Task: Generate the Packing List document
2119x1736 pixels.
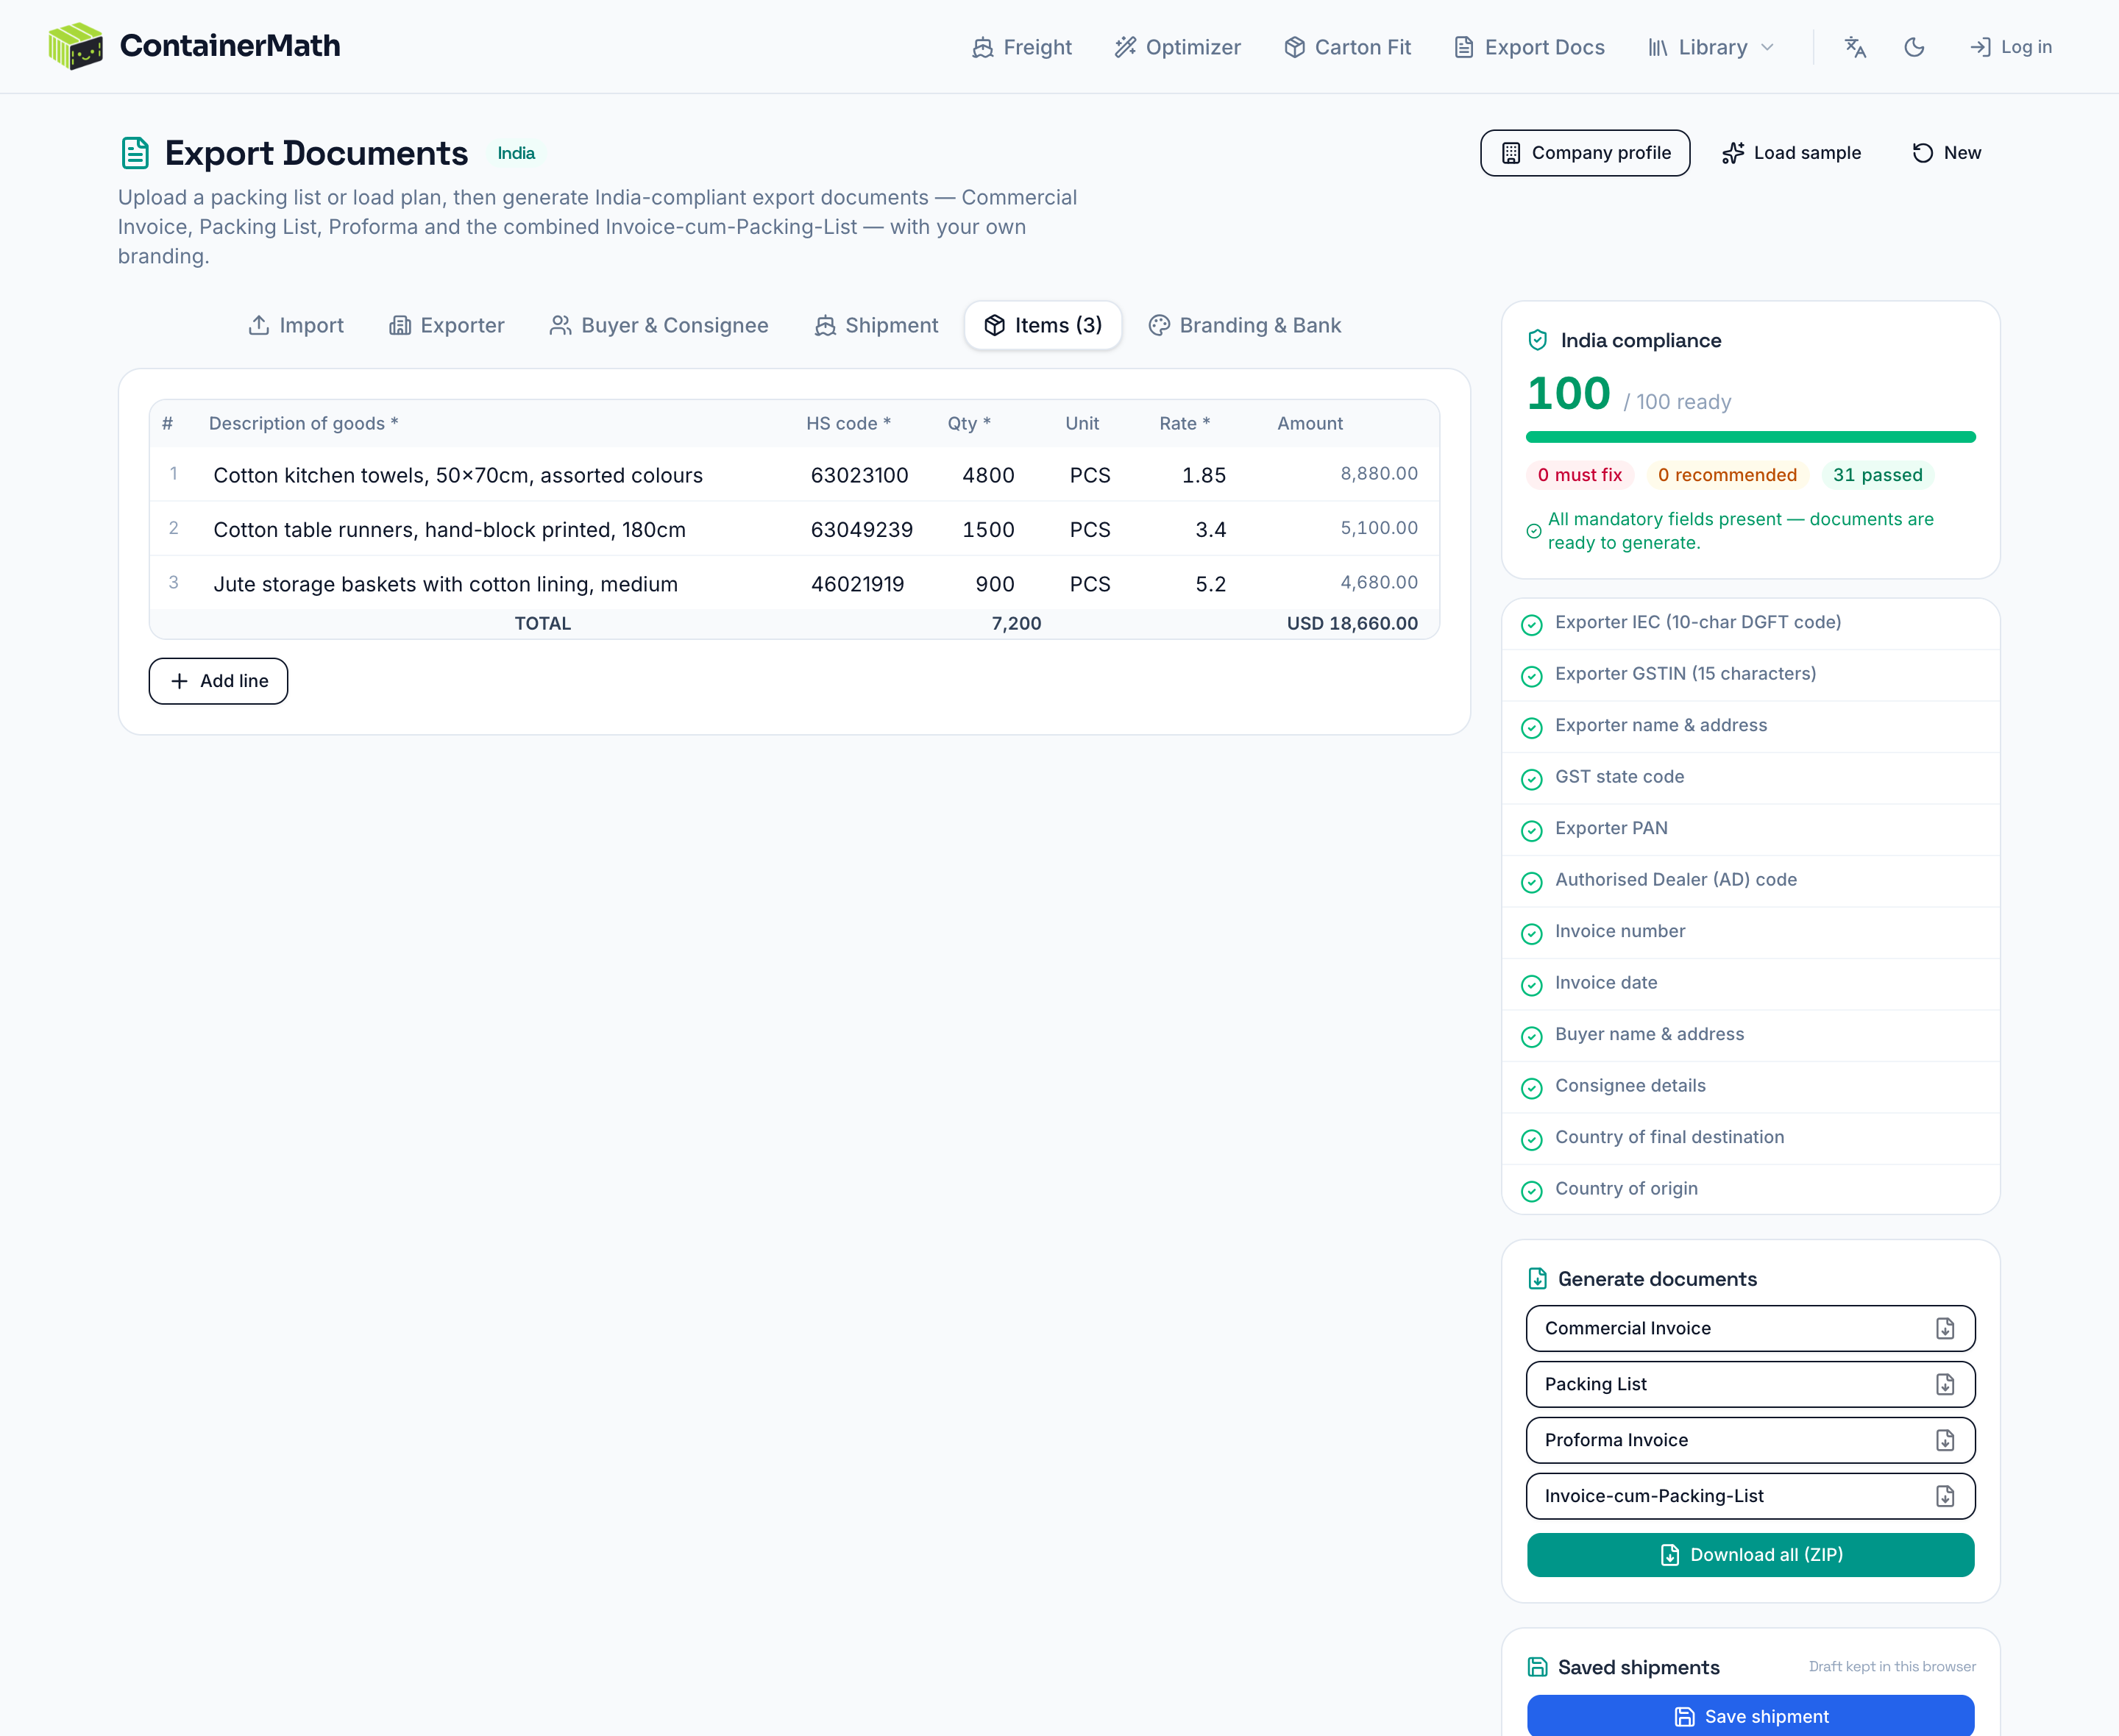Action: coord(1750,1384)
